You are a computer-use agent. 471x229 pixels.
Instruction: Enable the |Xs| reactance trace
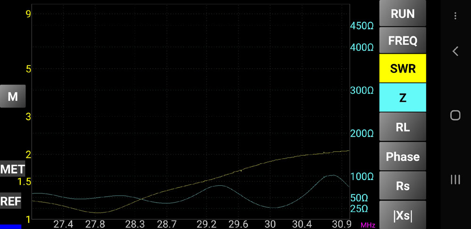point(403,215)
